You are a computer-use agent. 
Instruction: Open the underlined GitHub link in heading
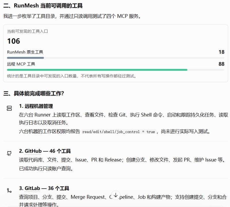33,151
